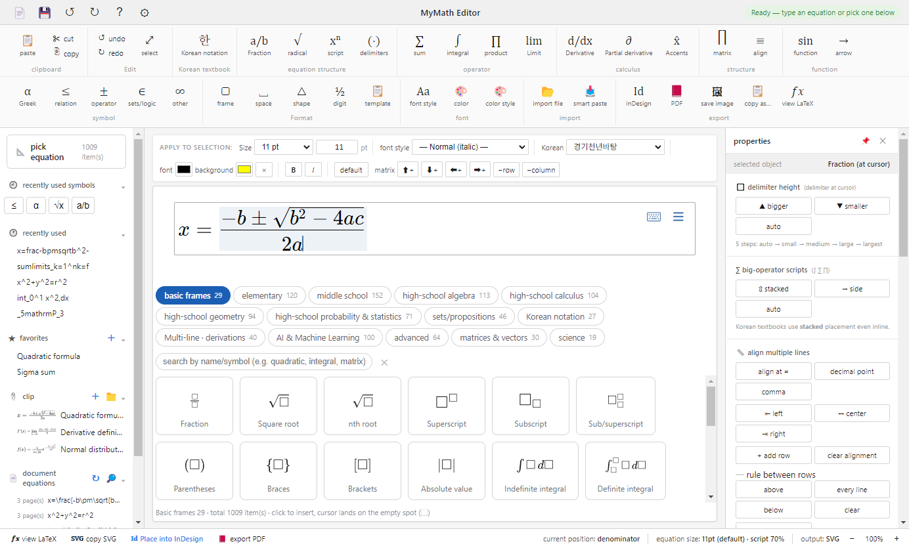Select Quadratic formula in favorites

[x=49, y=356]
